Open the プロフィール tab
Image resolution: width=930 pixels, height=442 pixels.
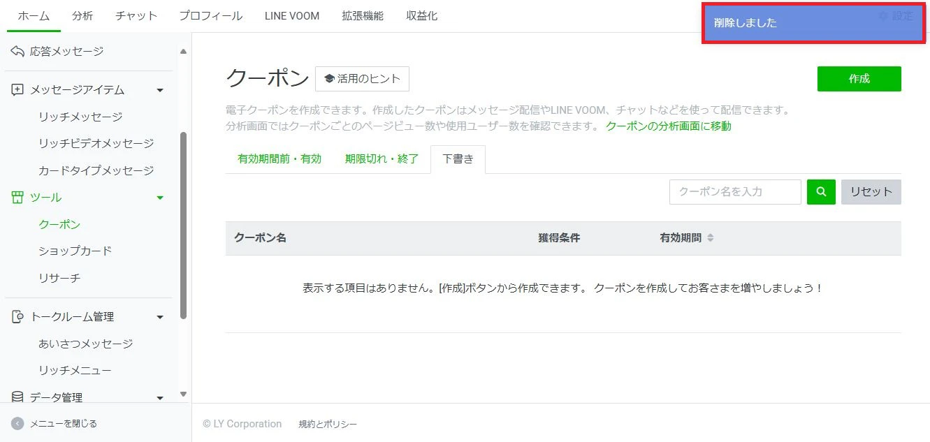[211, 15]
